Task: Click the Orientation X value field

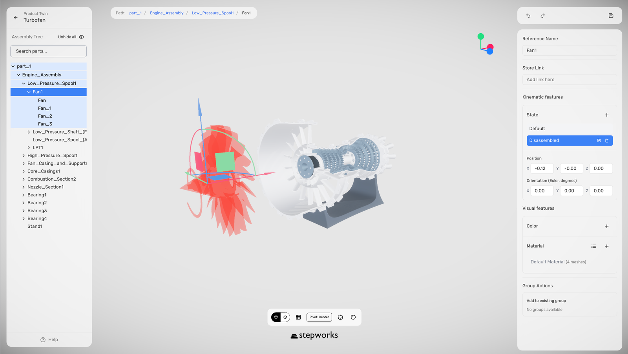Action: (542, 191)
